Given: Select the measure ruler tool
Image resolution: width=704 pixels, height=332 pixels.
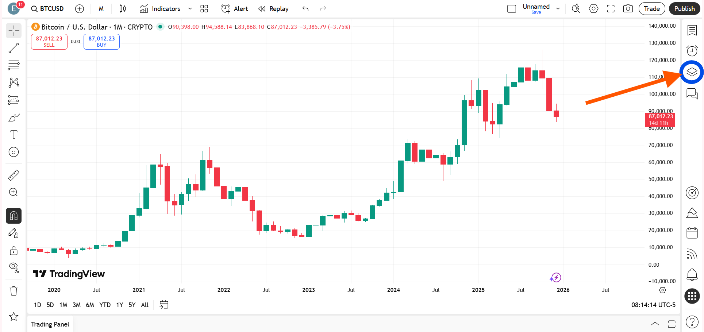Looking at the screenshot, I should coord(14,175).
